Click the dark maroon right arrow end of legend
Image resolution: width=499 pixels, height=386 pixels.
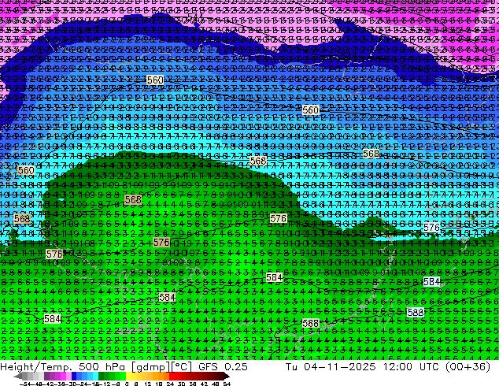[226, 377]
